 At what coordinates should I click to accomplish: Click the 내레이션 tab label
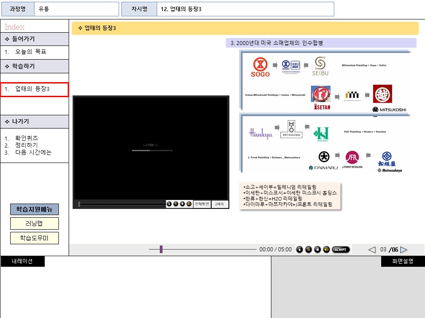tap(23, 261)
